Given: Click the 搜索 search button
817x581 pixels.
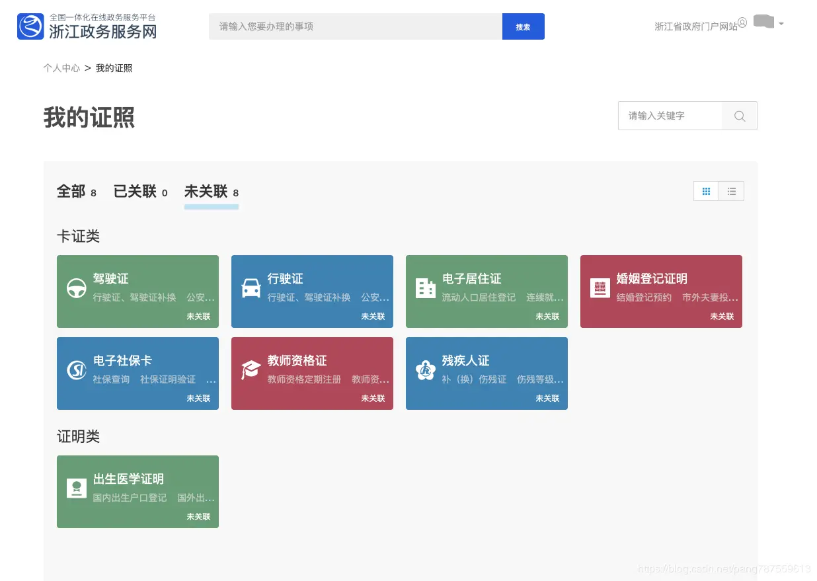Looking at the screenshot, I should coord(523,26).
